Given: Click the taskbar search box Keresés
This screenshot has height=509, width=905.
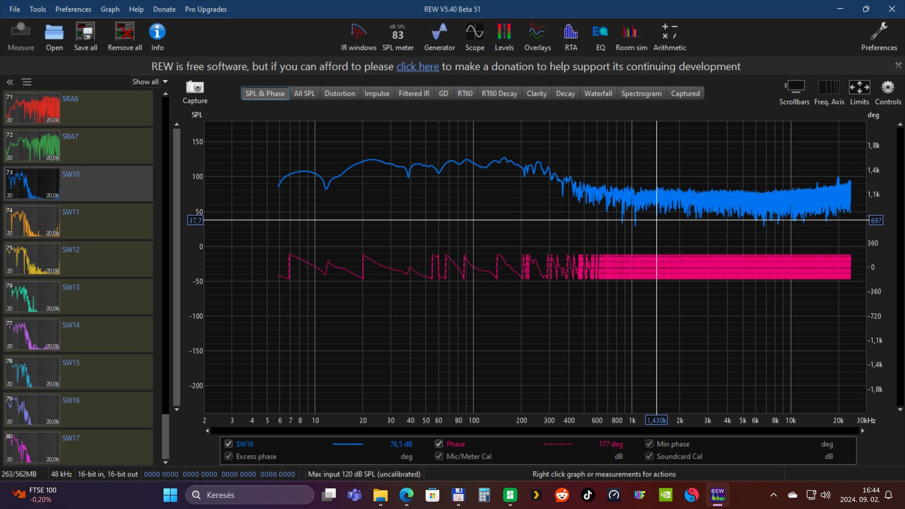Looking at the screenshot, I should click(x=250, y=495).
